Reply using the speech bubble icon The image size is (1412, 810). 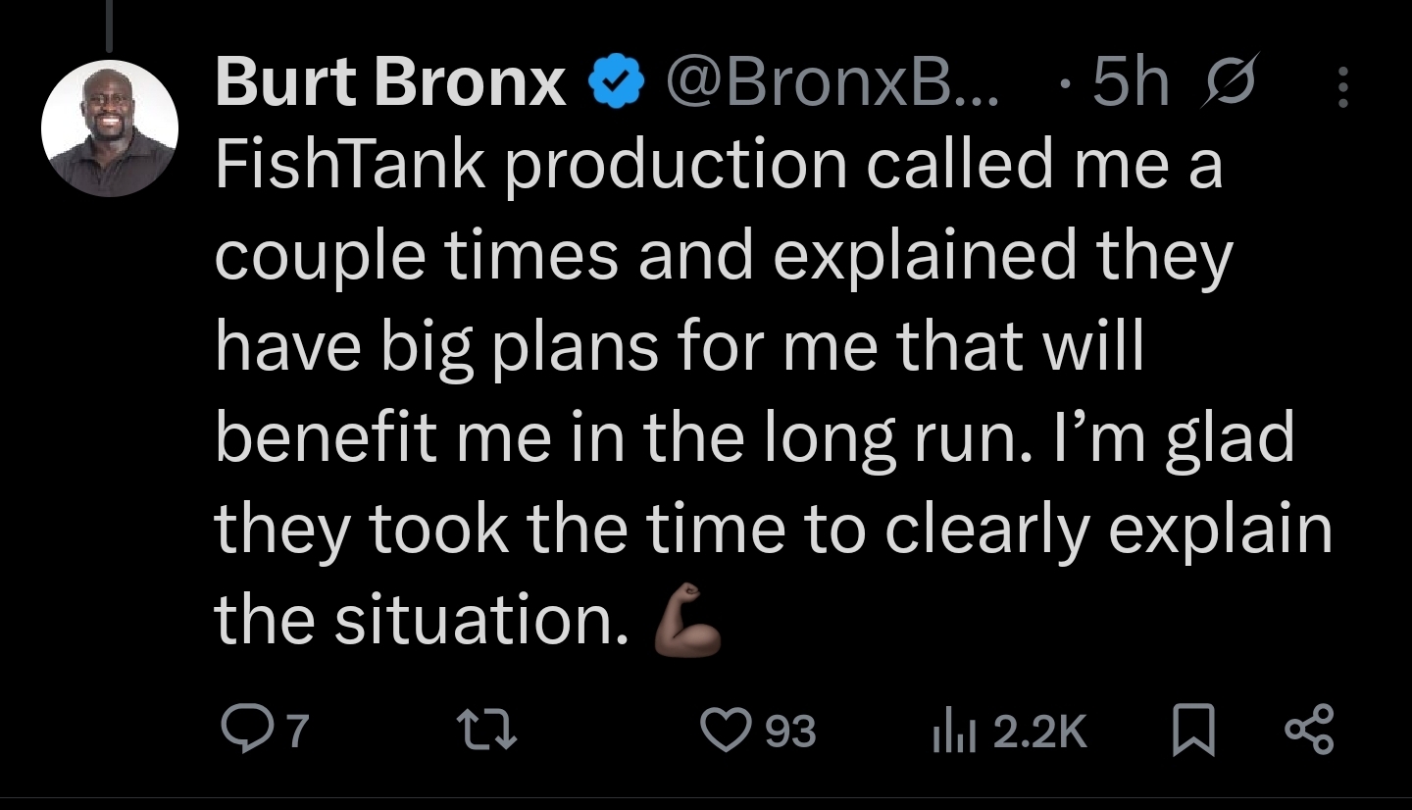pos(240,732)
